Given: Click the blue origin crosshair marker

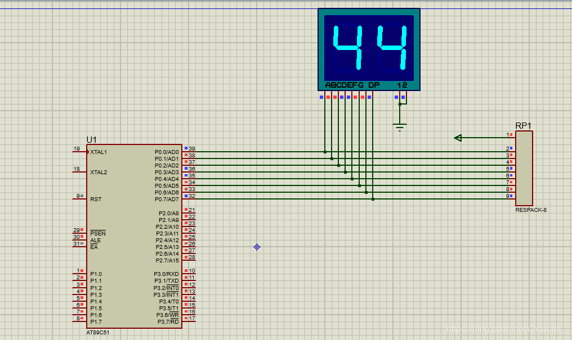Looking at the screenshot, I should point(257,247).
